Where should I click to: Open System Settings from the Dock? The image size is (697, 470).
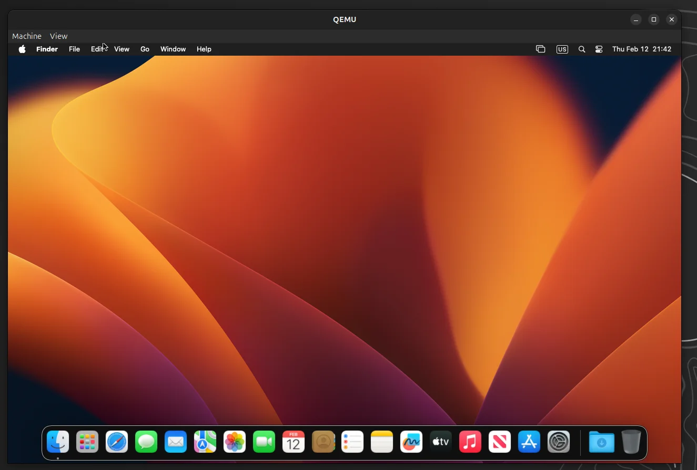click(558, 442)
